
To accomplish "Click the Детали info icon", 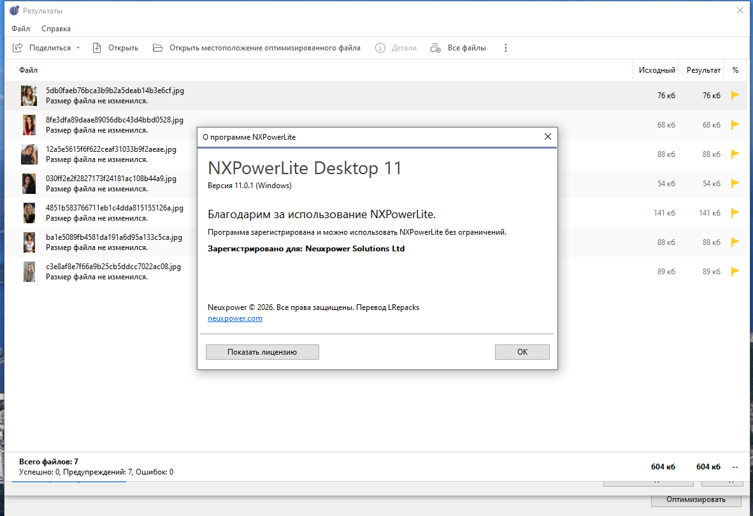I will point(380,48).
